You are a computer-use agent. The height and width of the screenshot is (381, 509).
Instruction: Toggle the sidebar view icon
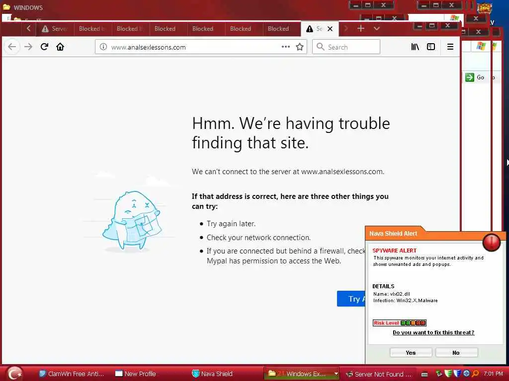tap(431, 47)
